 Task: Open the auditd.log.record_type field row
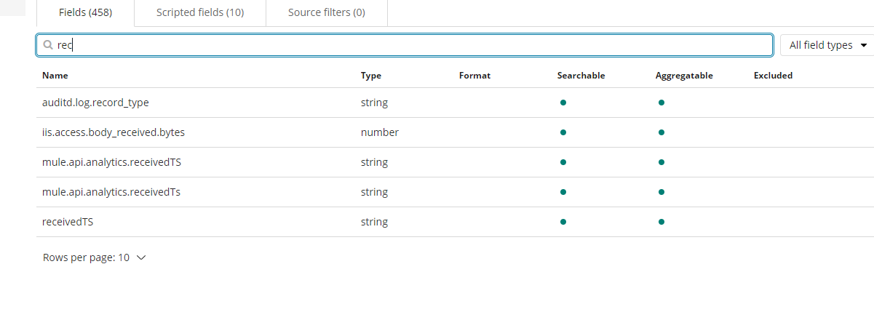[95, 103]
